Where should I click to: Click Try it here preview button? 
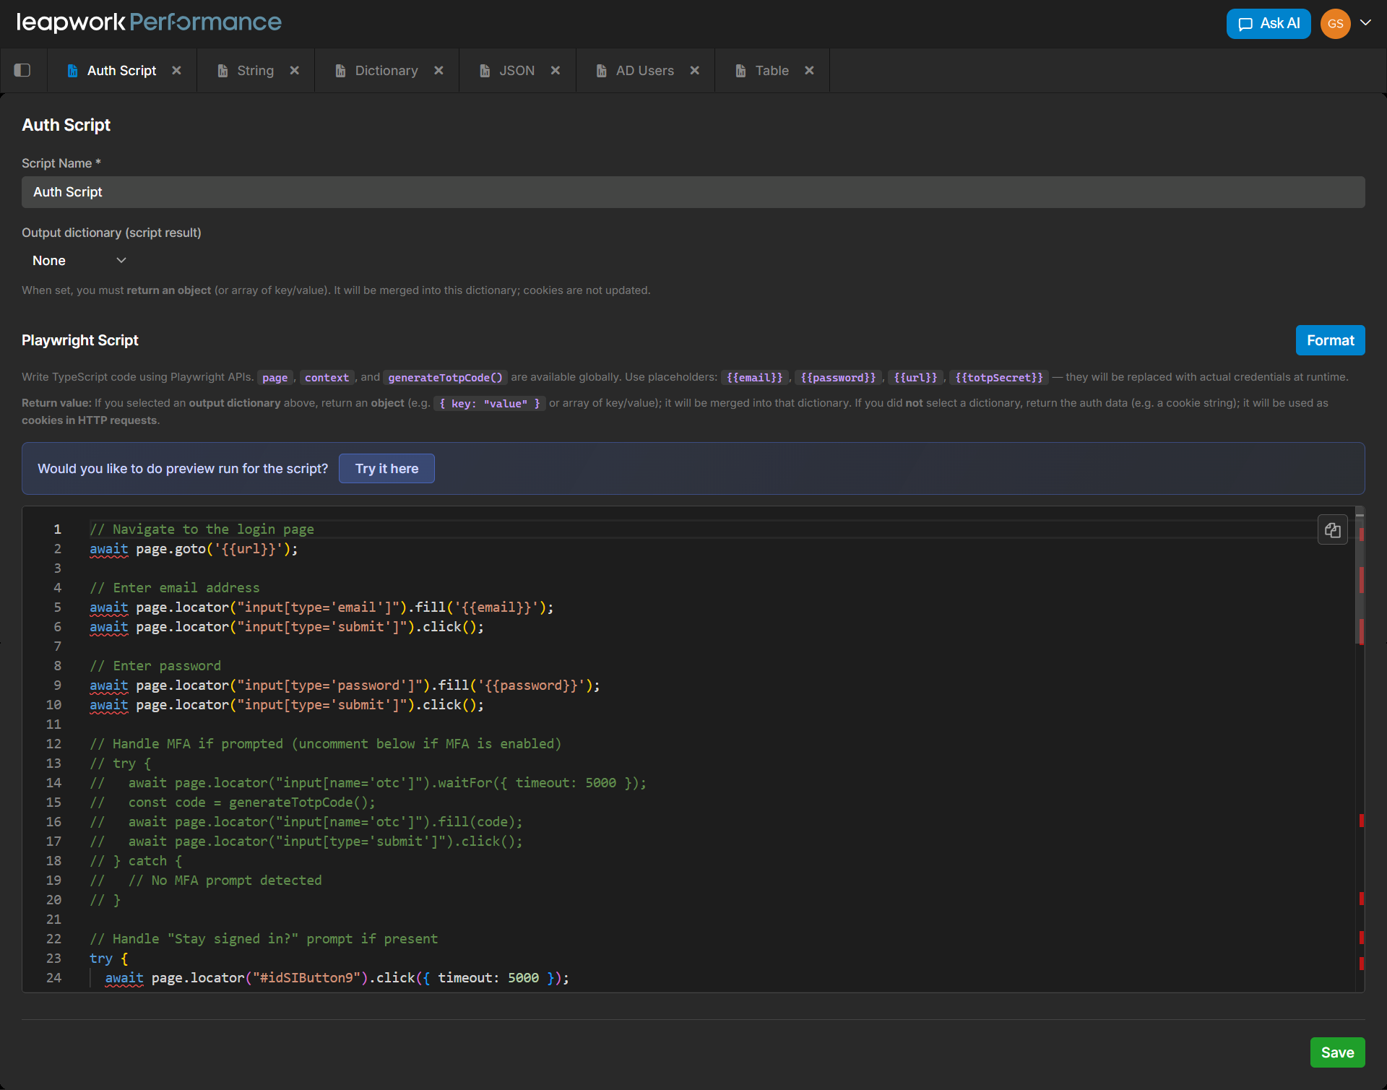tap(386, 469)
